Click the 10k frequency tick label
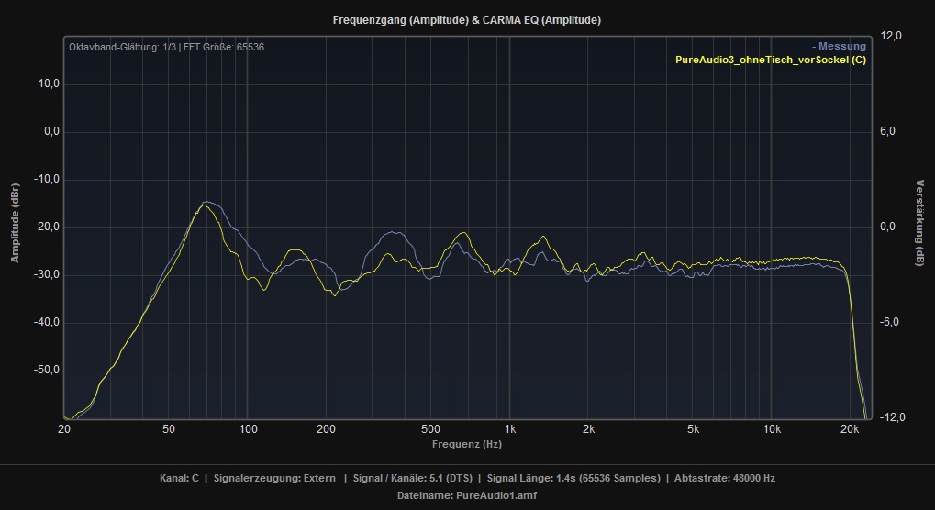The width and height of the screenshot is (935, 510). point(772,429)
